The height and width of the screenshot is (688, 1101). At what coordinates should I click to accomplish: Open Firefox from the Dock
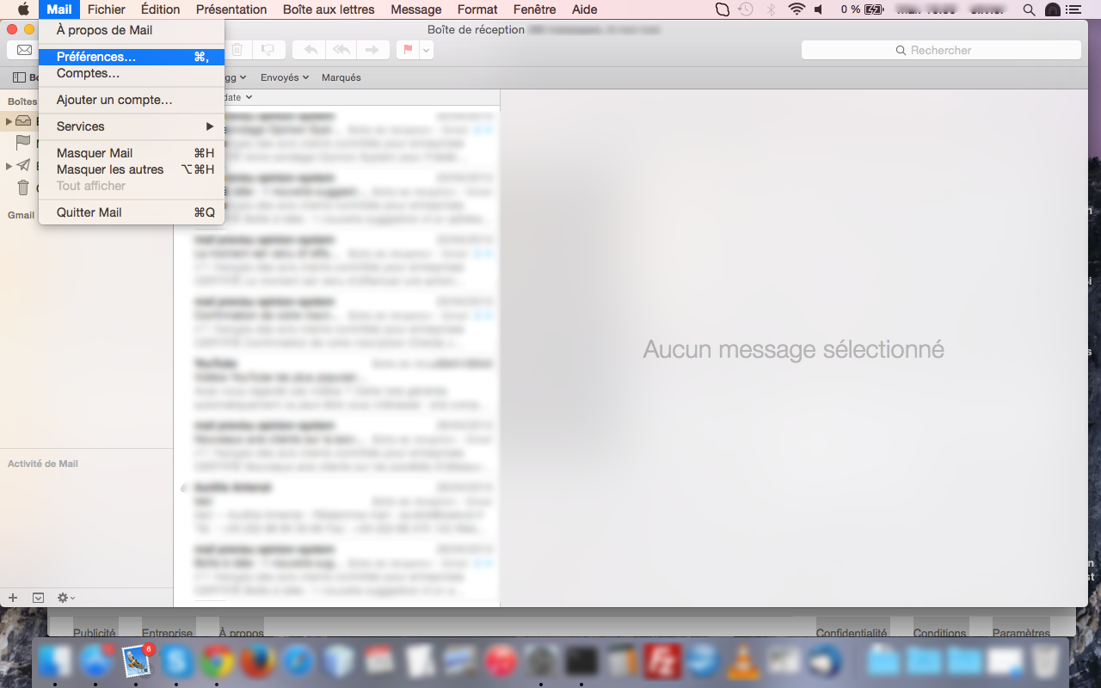point(259,661)
